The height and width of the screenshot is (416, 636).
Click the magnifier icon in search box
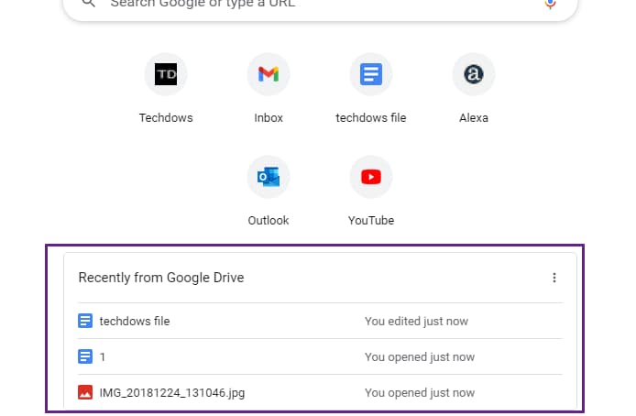click(x=88, y=4)
